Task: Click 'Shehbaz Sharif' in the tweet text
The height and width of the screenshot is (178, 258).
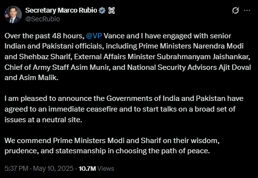Action: [45, 57]
